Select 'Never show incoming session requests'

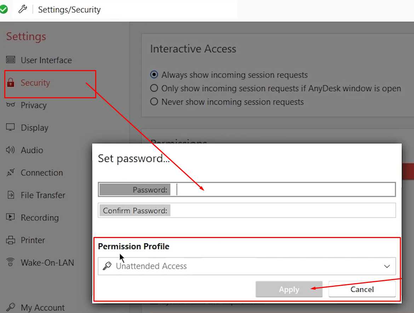[154, 102]
